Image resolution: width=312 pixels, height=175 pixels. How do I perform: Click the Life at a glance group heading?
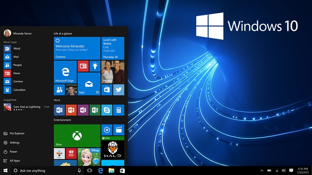click(x=63, y=33)
